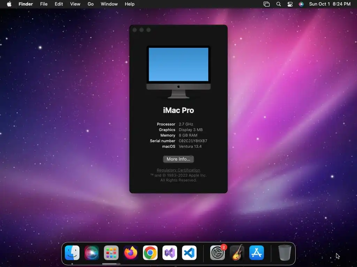The image size is (357, 267).
Task: Open the Finder menu
Action: 26,4
